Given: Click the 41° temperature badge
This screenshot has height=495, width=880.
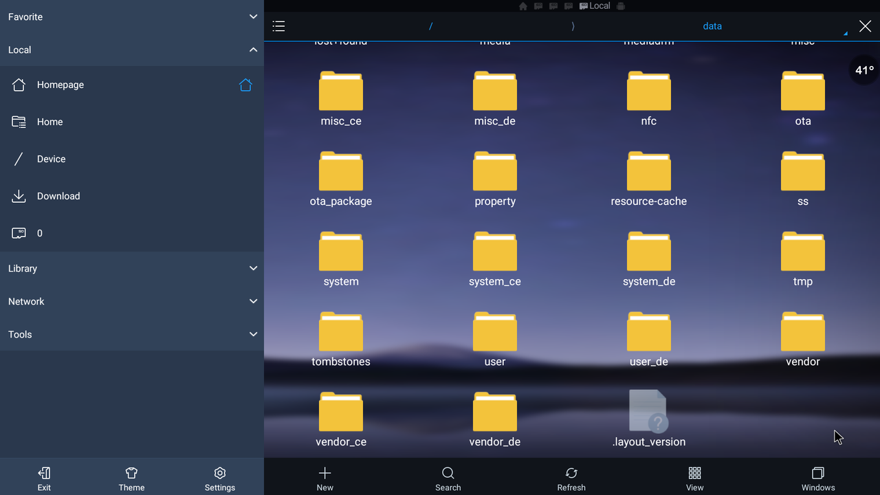Looking at the screenshot, I should click(x=864, y=70).
